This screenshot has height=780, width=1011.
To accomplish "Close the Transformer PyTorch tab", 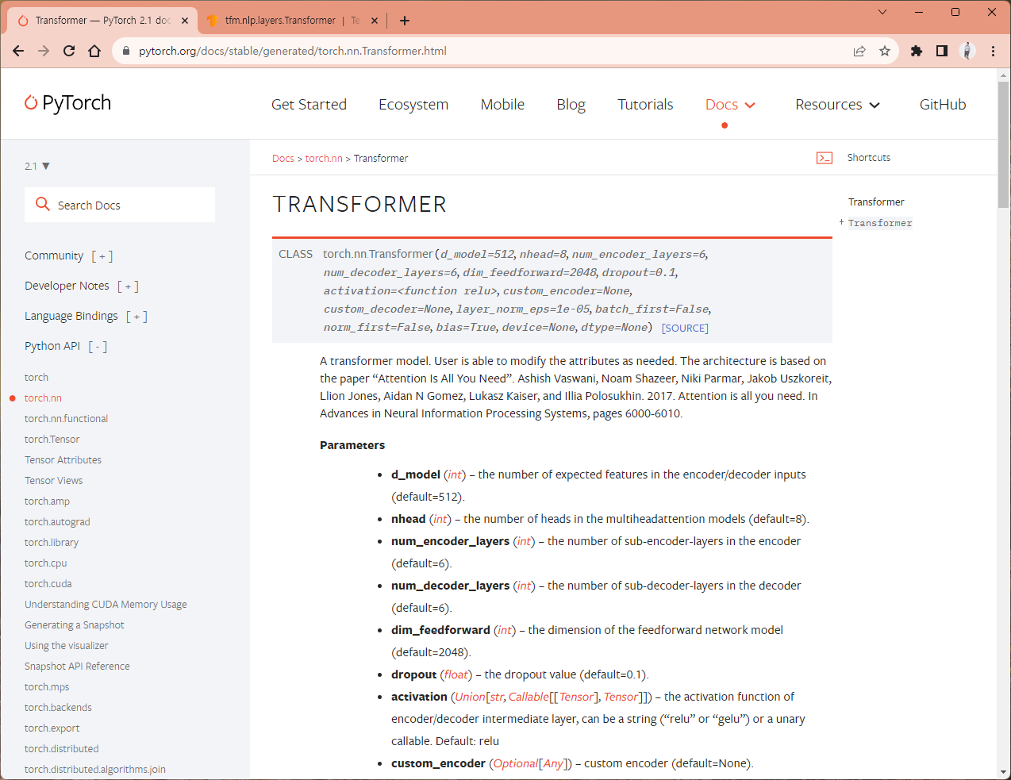I will pos(185,21).
